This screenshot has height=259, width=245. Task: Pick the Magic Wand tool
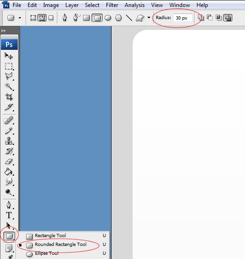click(9, 86)
